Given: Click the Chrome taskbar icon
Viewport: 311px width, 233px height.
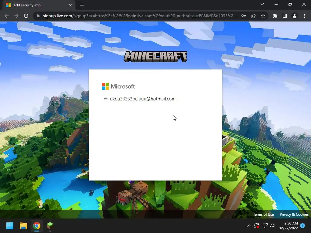Looking at the screenshot, I should click(37, 226).
